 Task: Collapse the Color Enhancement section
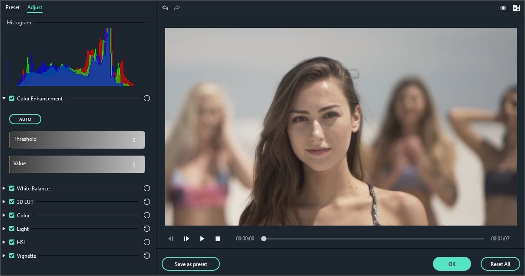(x=4, y=98)
